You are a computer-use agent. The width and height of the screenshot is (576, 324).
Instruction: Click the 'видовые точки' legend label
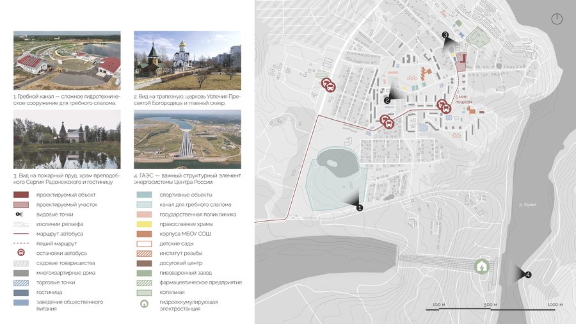(55, 214)
